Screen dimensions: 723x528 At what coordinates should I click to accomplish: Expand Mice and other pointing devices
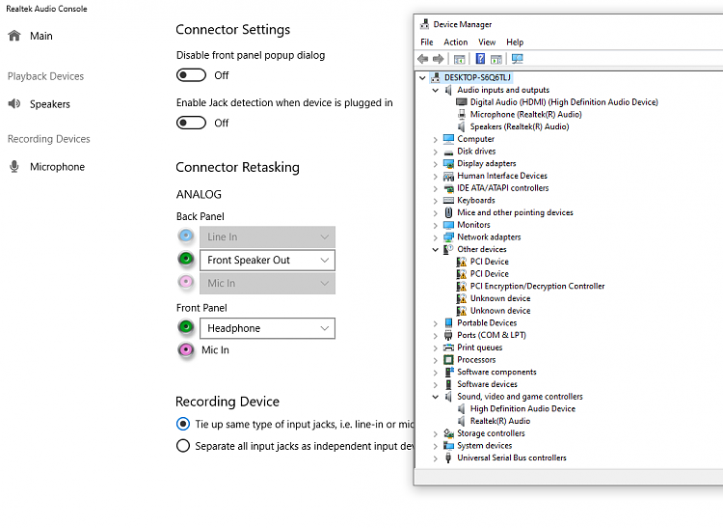(x=436, y=212)
